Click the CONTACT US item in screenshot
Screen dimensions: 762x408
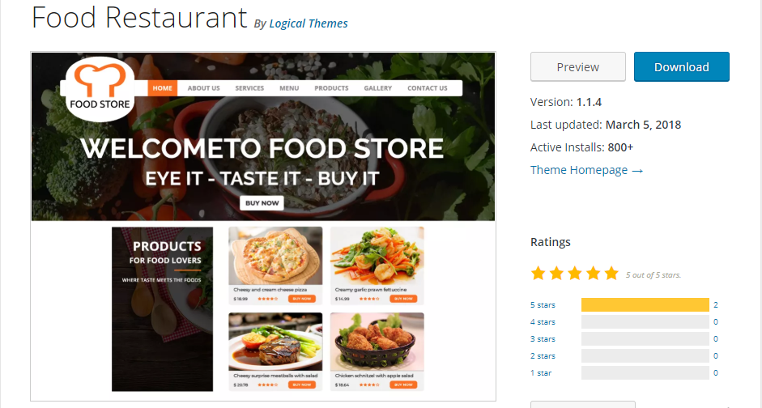tap(428, 88)
